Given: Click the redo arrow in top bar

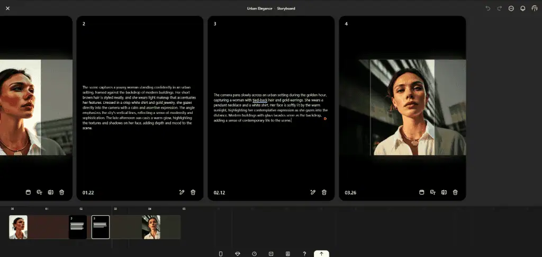Looking at the screenshot, I should click(x=499, y=8).
